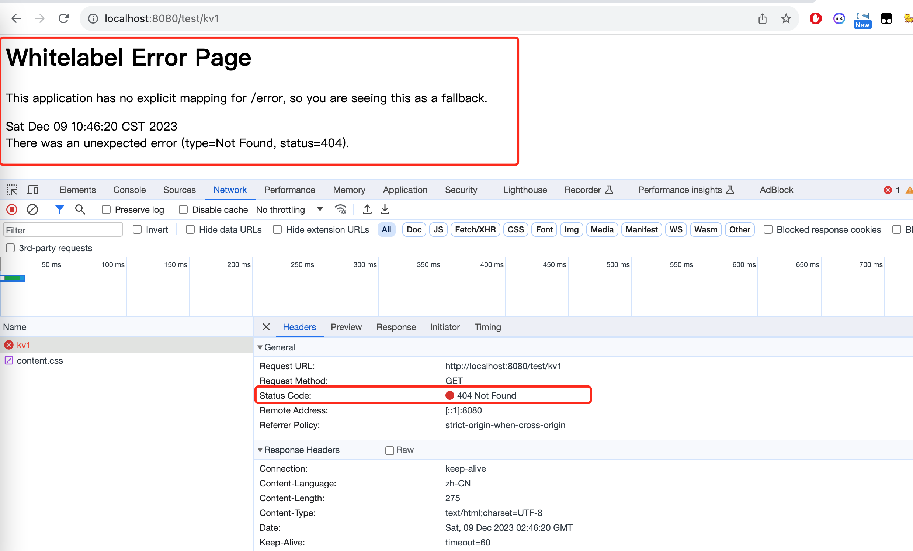The image size is (913, 551).
Task: Click the Filter input field
Action: tap(62, 230)
